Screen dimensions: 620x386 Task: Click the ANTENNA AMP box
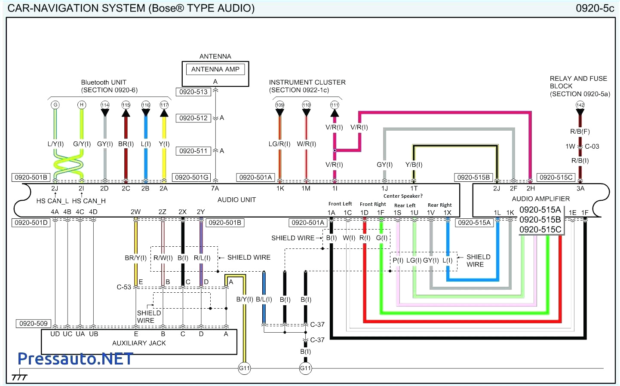[x=215, y=69]
